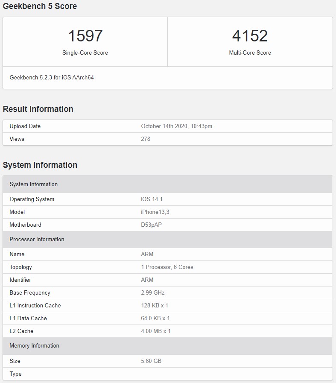This screenshot has width=336, height=383.
Task: Click the processor Name label
Action: 17,254
